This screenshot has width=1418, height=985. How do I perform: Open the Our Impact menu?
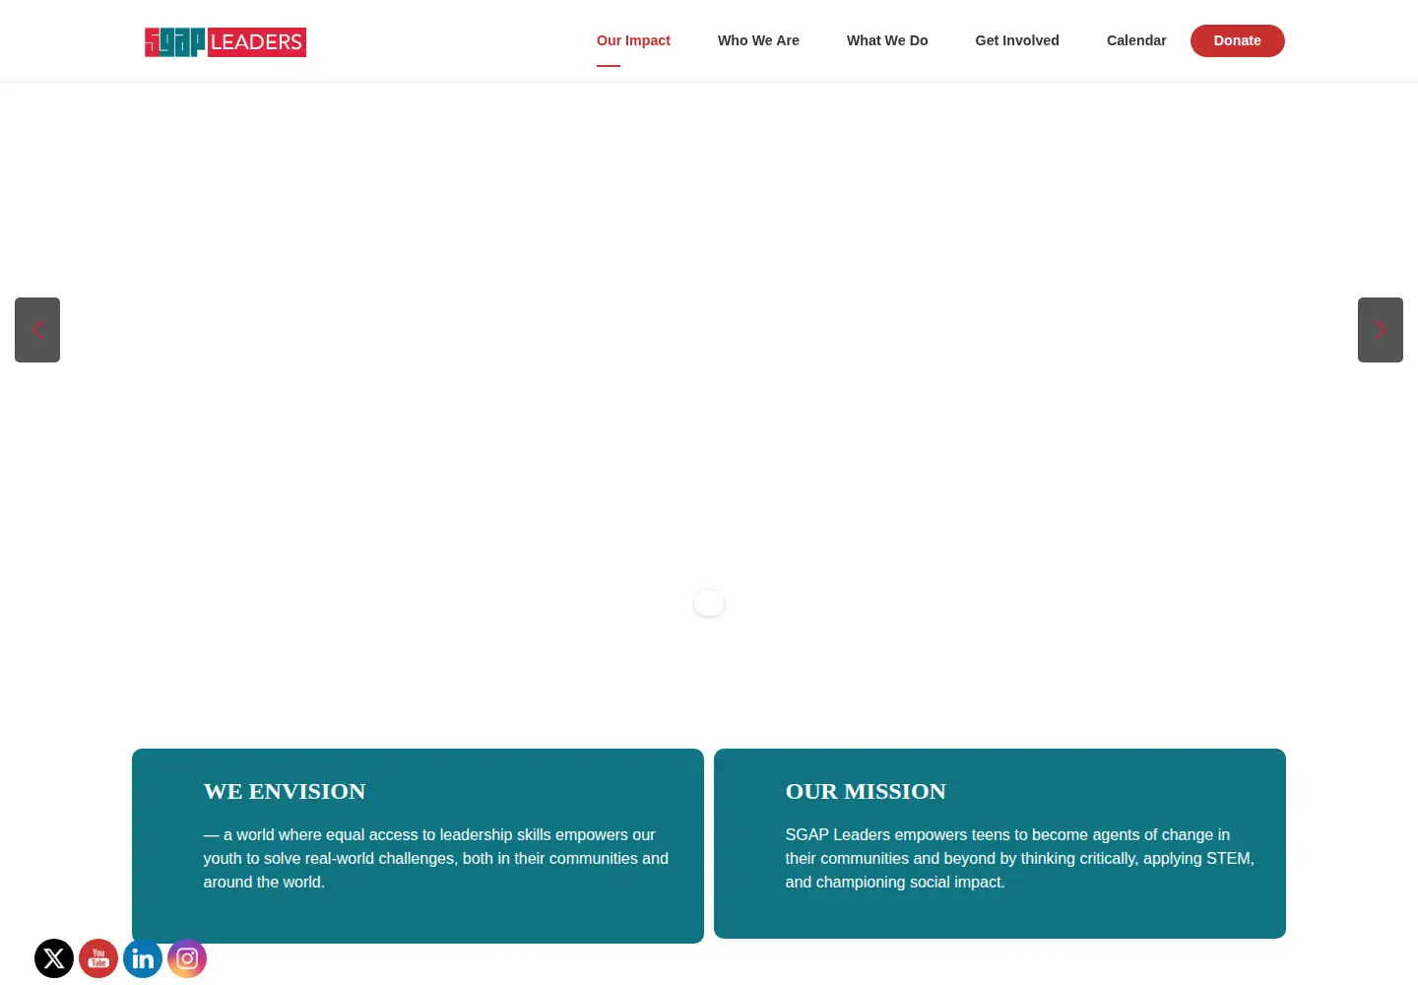tap(633, 40)
